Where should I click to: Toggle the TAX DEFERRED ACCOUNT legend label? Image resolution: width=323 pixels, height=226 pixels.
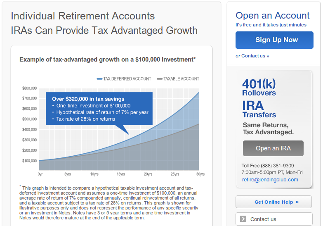click(x=127, y=79)
